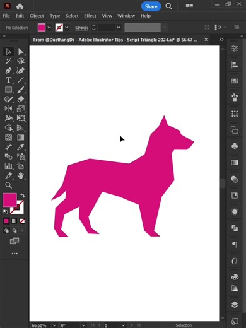The width and height of the screenshot is (246, 328).
Task: Open the Object menu
Action: 37,16
